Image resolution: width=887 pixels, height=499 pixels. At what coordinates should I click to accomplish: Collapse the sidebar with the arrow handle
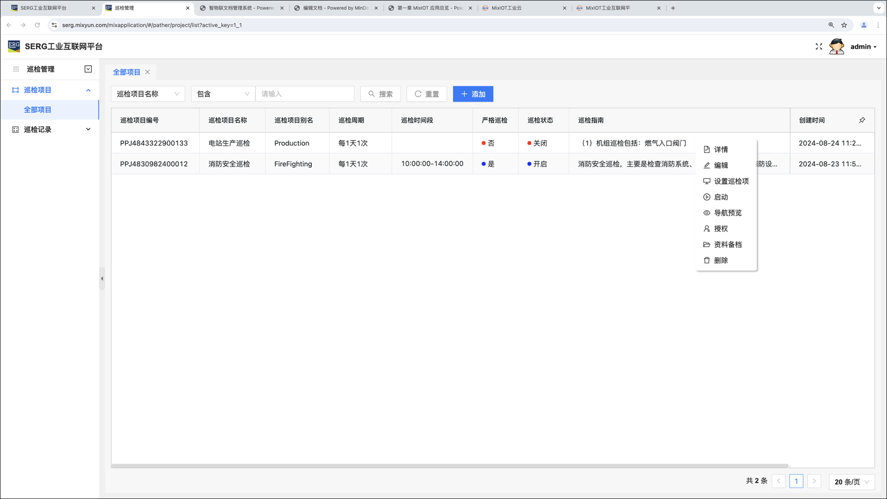[102, 279]
